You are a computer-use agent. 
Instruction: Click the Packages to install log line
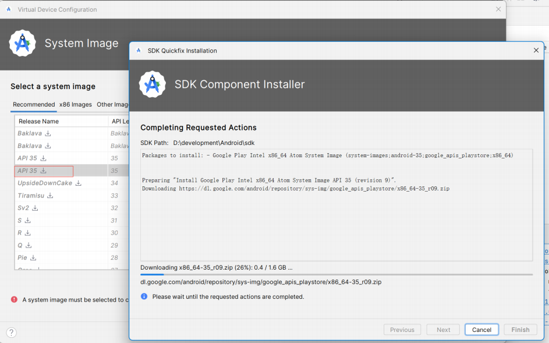[x=327, y=155]
